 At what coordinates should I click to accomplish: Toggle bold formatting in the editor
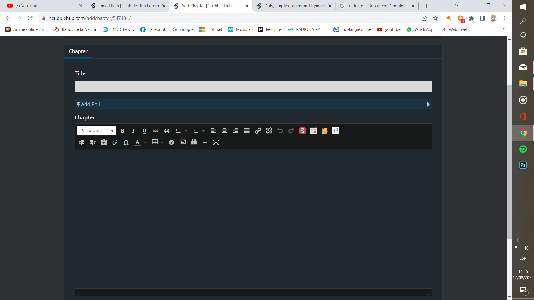tap(122, 131)
